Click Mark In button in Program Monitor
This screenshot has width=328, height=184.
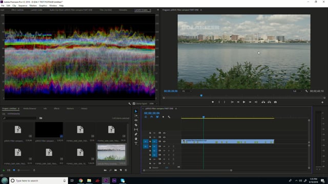[219, 102]
